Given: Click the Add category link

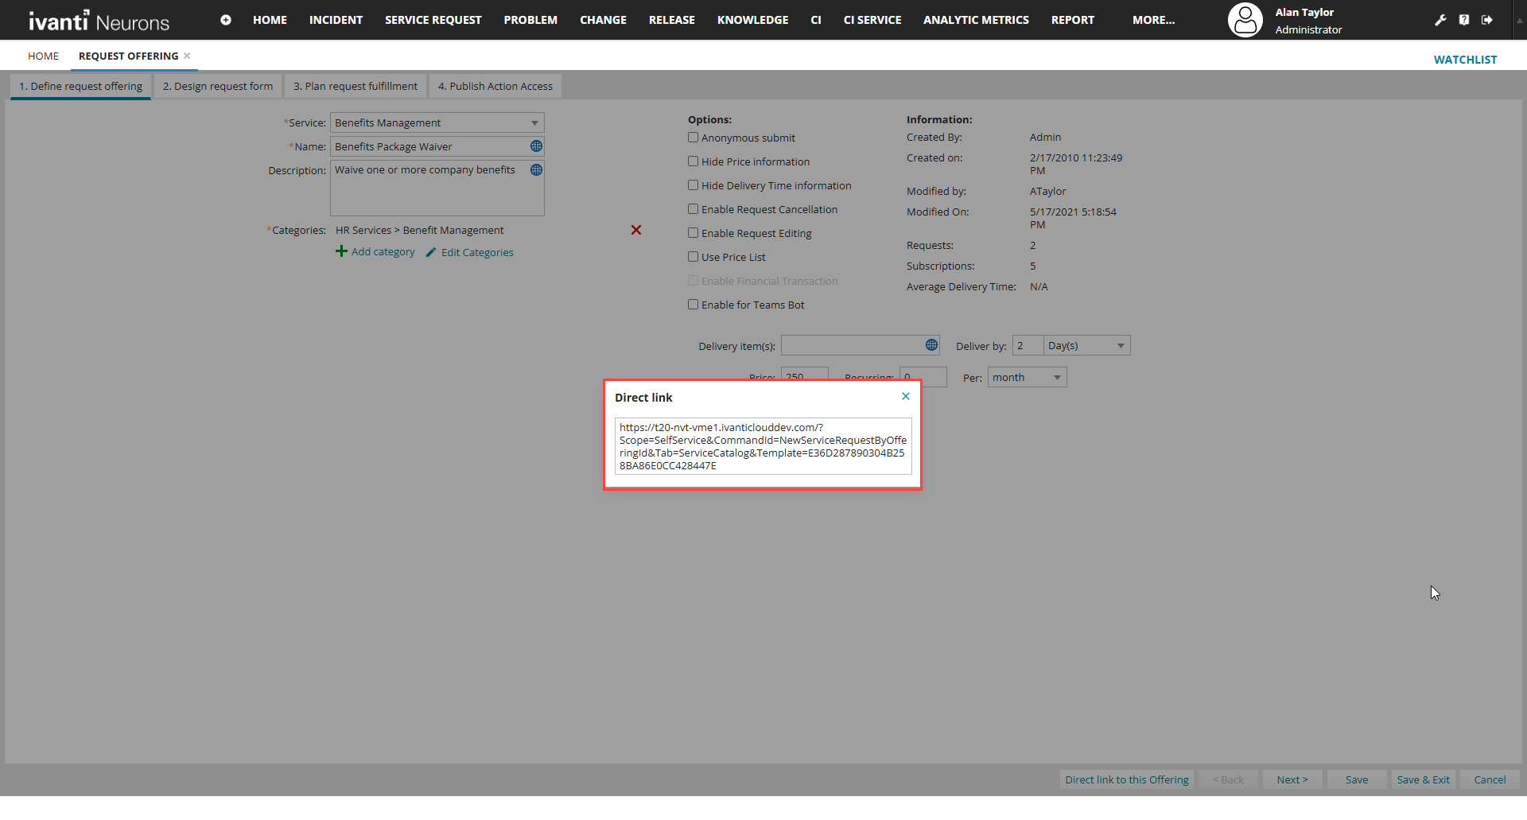Looking at the screenshot, I should [x=383, y=252].
